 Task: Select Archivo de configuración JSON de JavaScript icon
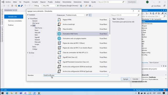(59, 67)
